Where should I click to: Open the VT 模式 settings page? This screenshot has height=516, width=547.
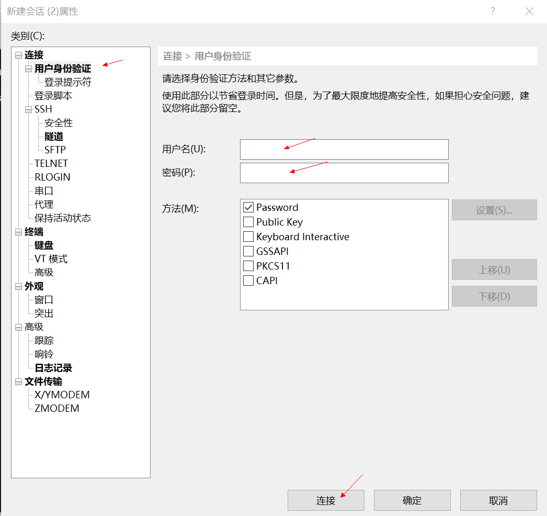pyautogui.click(x=50, y=259)
